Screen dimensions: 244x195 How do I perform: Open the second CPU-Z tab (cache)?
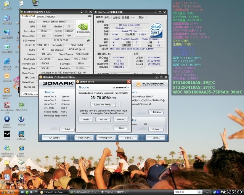(107, 18)
